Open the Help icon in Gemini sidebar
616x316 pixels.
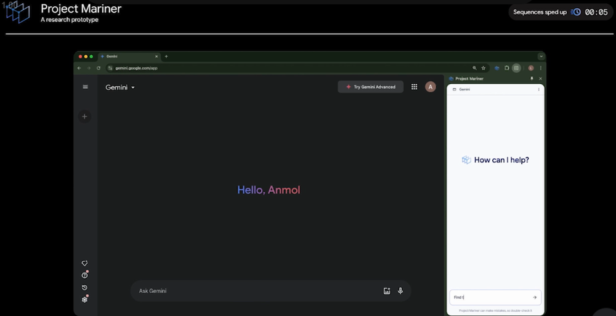click(x=84, y=275)
